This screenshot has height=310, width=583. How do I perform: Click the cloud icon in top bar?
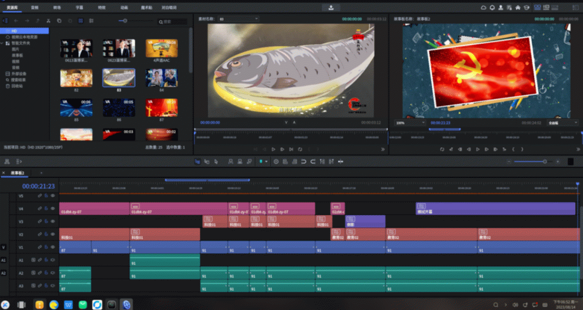click(x=484, y=8)
